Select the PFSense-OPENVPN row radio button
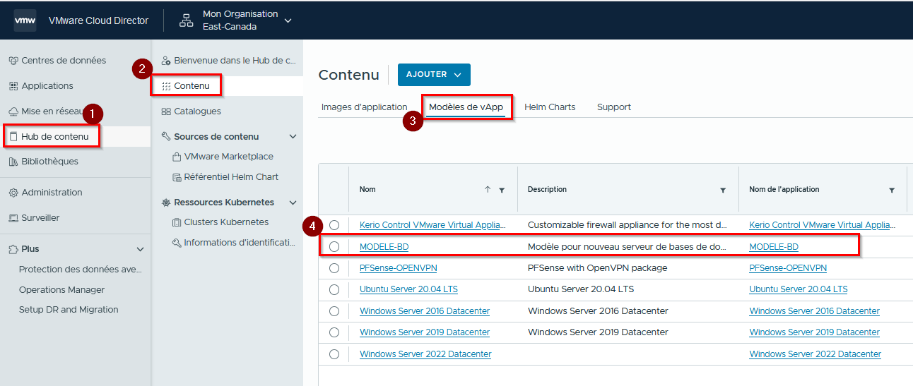This screenshot has height=386, width=913. pos(334,268)
